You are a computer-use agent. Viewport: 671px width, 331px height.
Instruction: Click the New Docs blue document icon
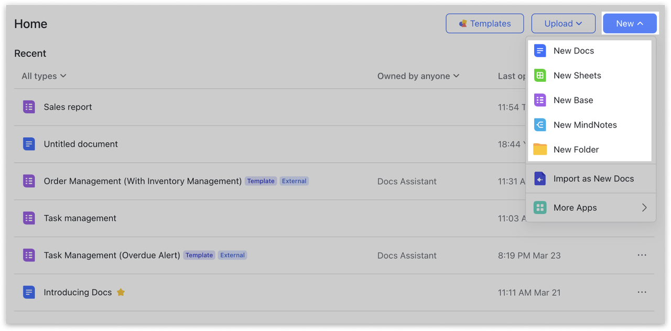click(540, 51)
